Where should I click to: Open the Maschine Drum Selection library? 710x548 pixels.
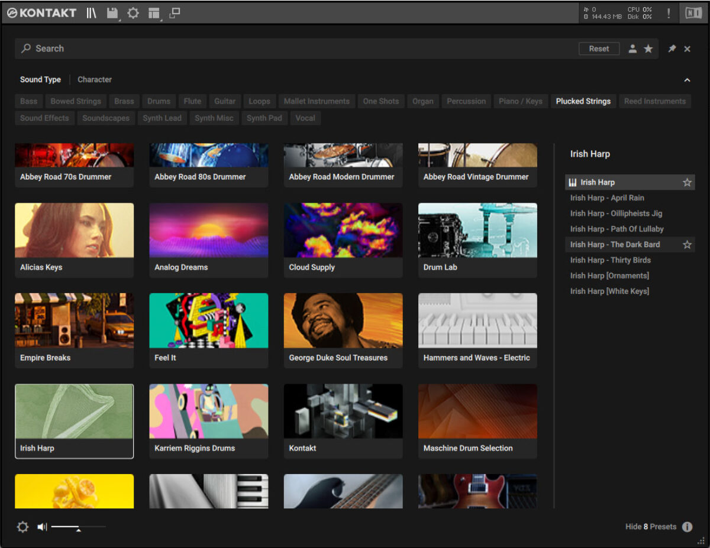[477, 421]
